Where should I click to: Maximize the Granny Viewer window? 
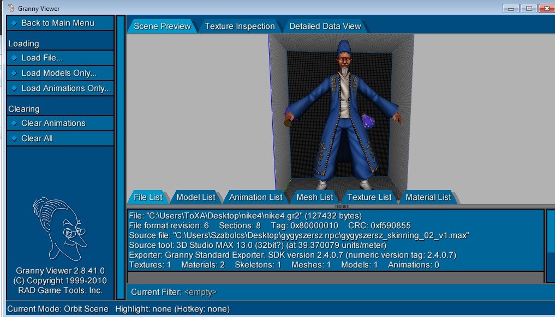click(529, 9)
